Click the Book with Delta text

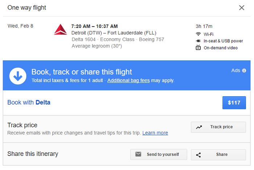click(29, 102)
